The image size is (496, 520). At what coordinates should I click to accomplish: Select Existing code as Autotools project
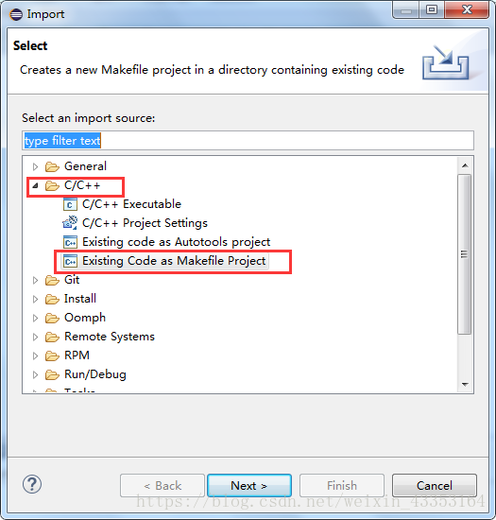176,242
